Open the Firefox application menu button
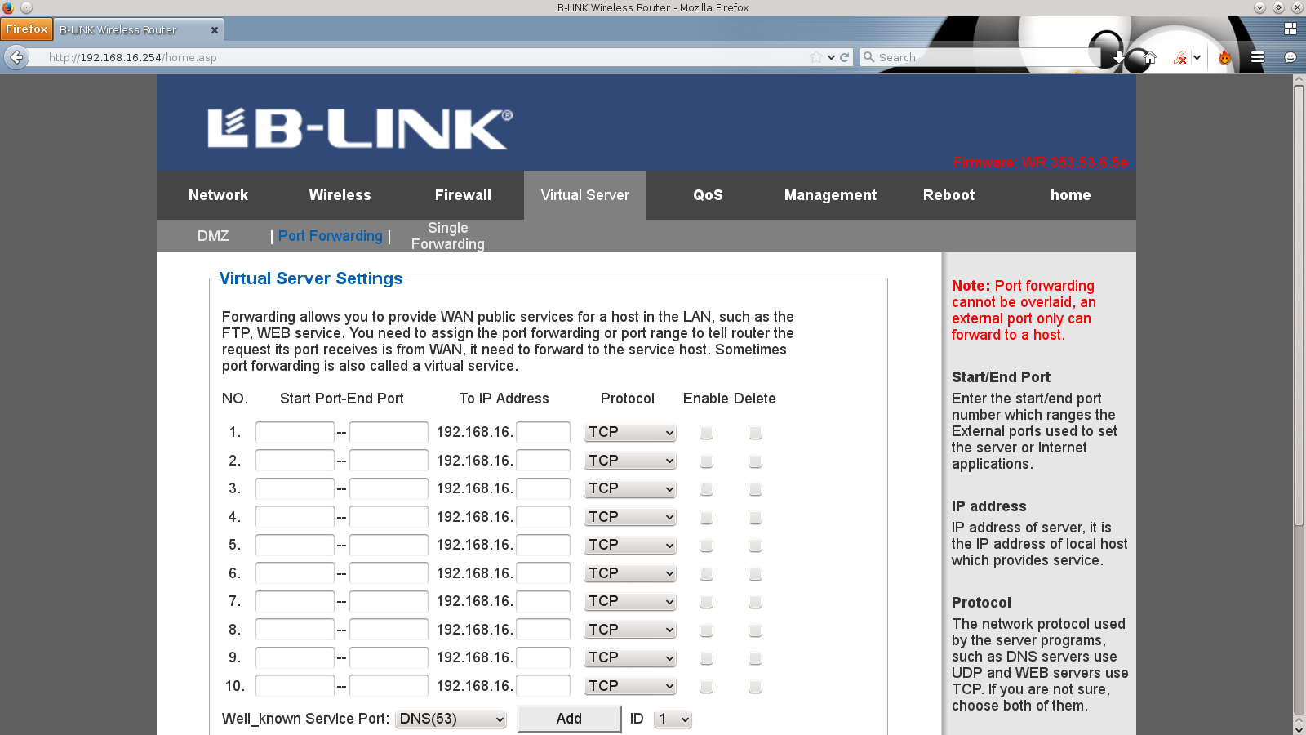This screenshot has width=1306, height=735. tap(26, 29)
